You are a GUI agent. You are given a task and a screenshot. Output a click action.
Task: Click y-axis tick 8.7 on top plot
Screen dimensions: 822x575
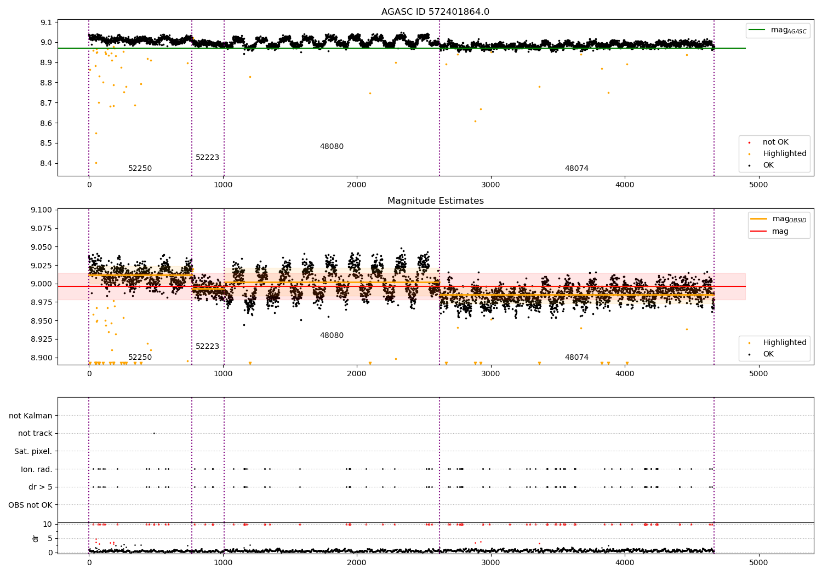point(46,103)
